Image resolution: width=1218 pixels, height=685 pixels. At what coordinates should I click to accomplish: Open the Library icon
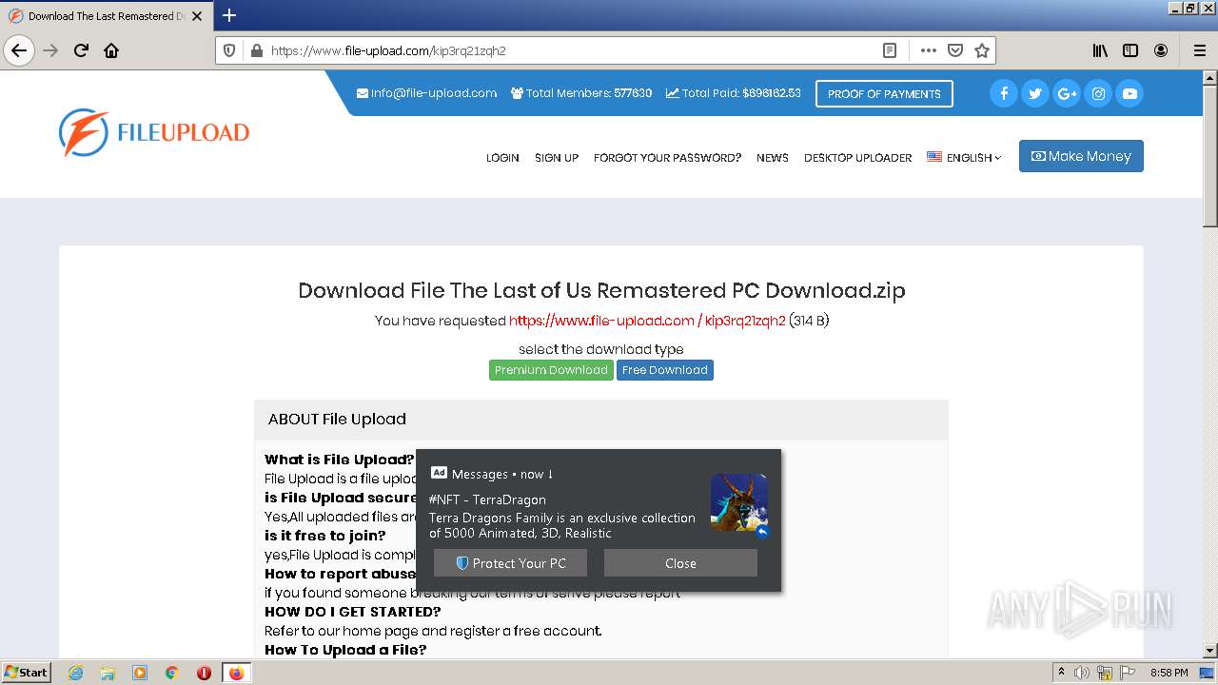click(x=1100, y=50)
